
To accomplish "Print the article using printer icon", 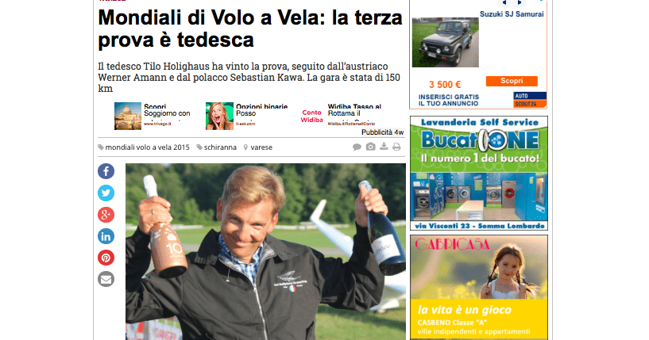I will [x=396, y=147].
